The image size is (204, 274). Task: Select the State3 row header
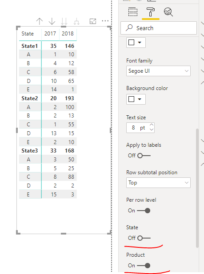(x=30, y=151)
